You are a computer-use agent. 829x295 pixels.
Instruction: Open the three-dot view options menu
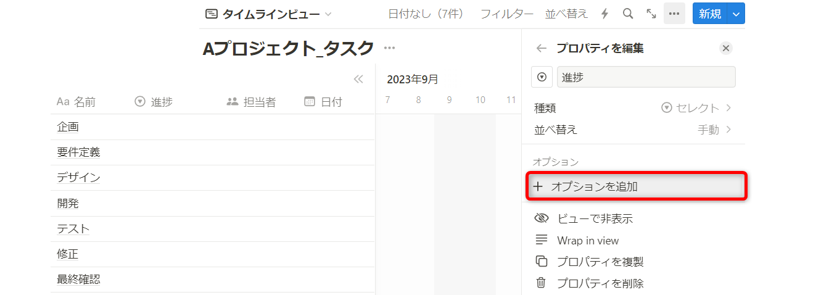[674, 14]
